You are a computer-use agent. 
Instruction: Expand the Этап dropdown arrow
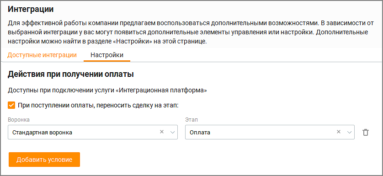click(350, 132)
